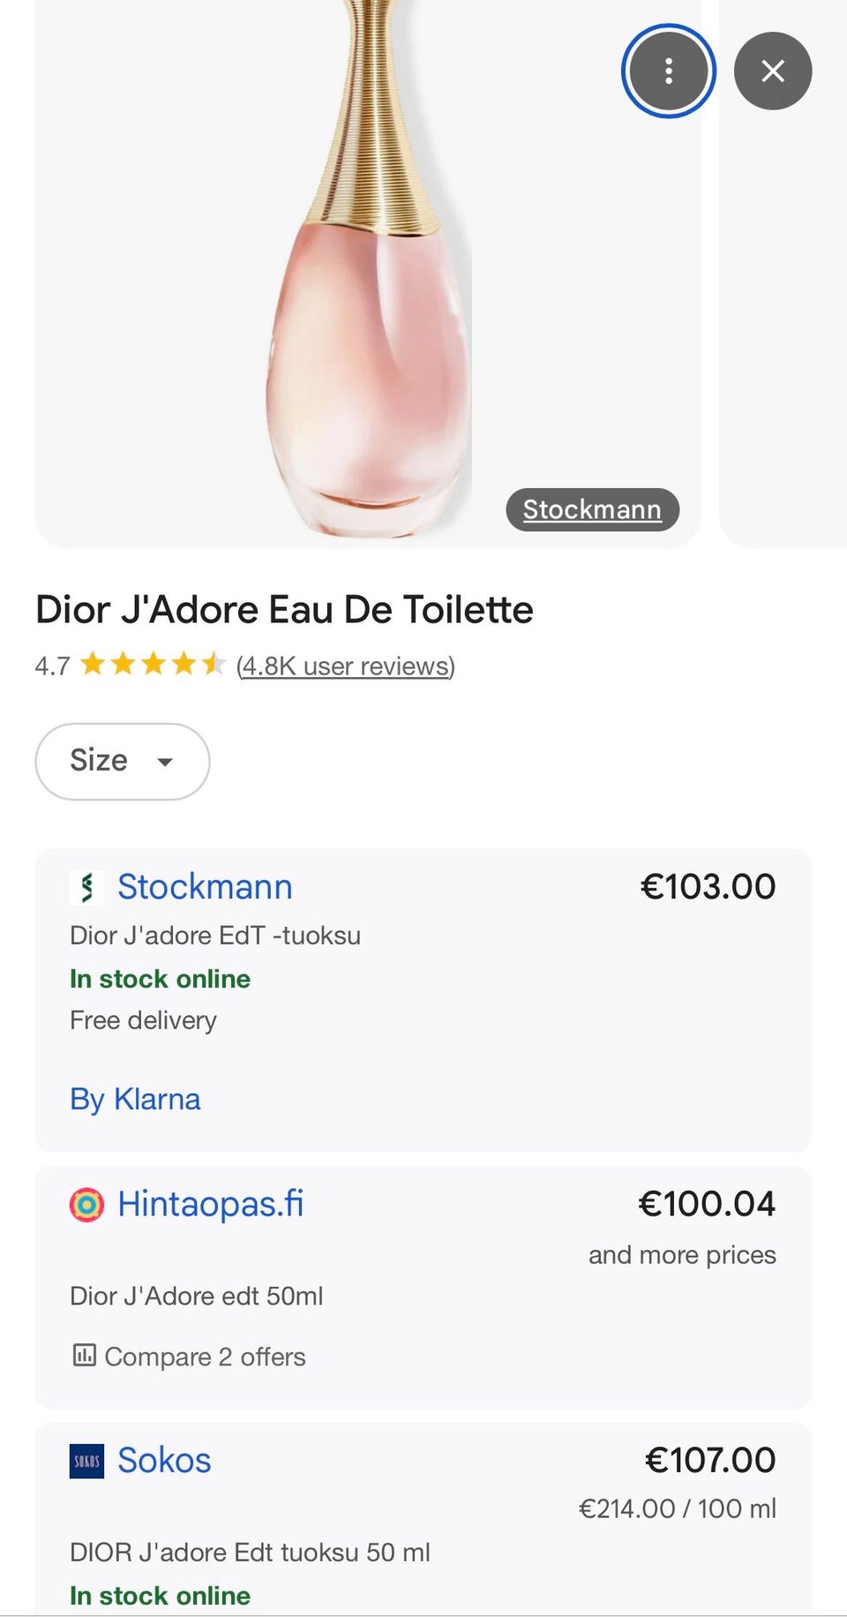847x1617 pixels.
Task: Click the compare offers chart icon
Action: pos(85,1355)
